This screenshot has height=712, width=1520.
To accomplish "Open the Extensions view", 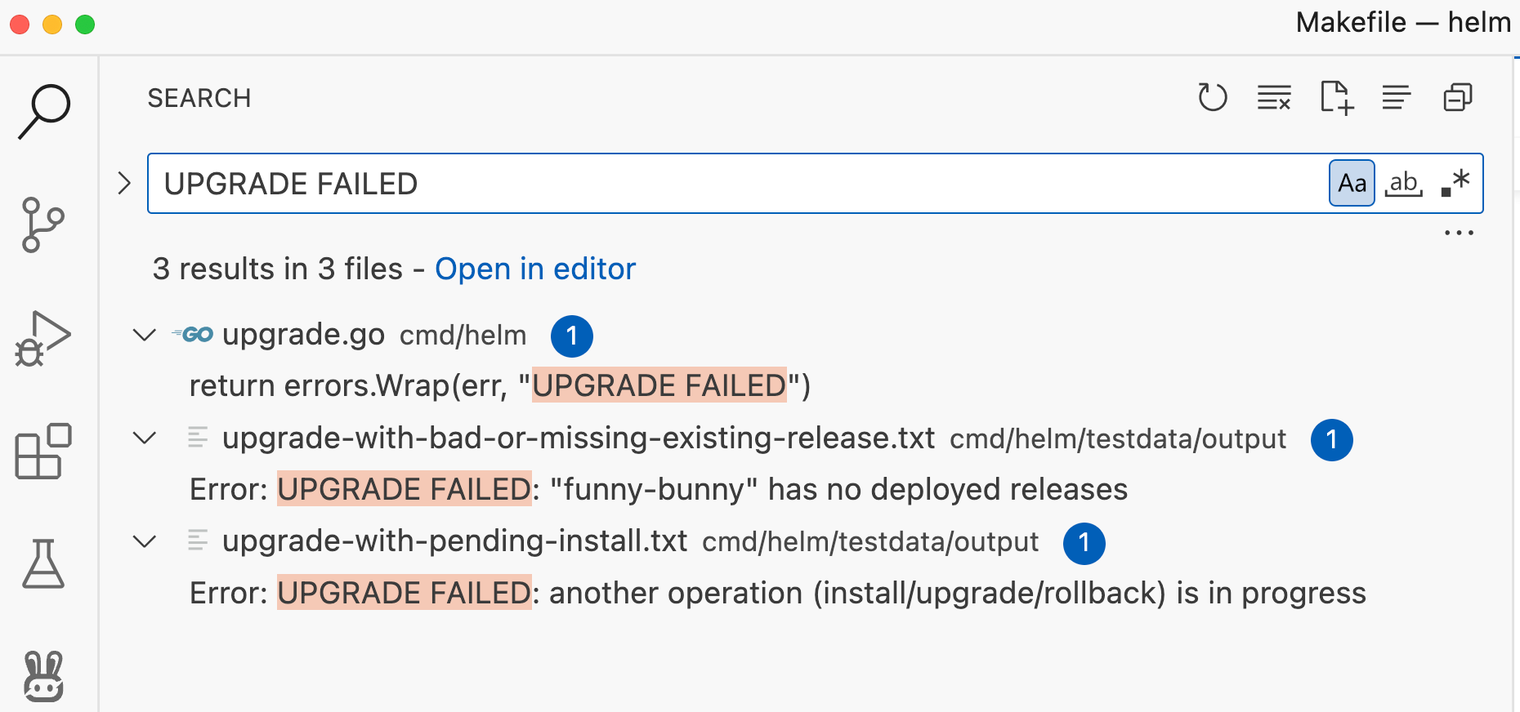I will (x=43, y=451).
